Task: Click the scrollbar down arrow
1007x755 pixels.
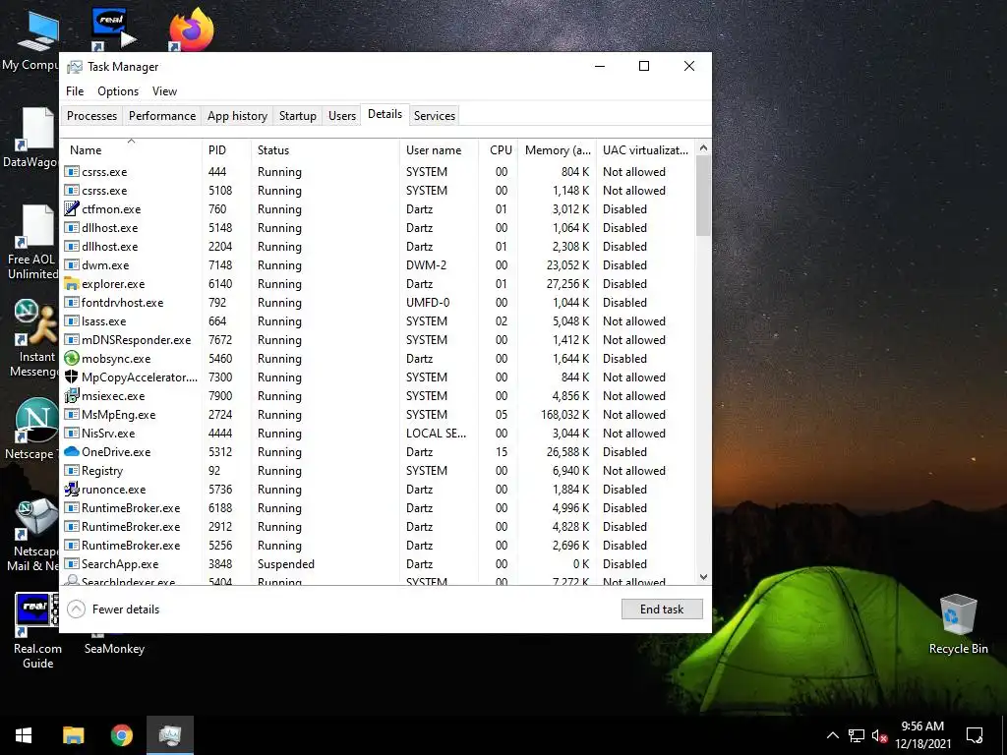Action: click(x=703, y=577)
